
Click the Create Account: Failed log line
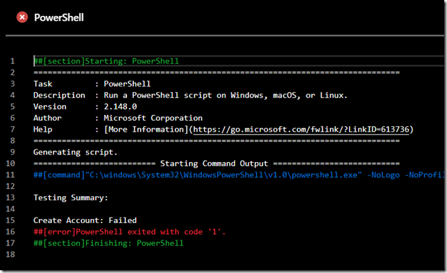point(85,220)
